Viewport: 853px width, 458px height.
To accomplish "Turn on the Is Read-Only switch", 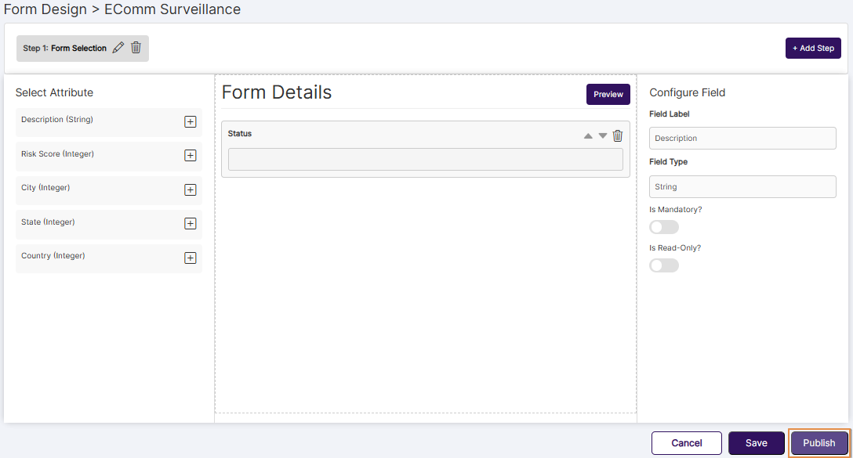I will click(663, 265).
